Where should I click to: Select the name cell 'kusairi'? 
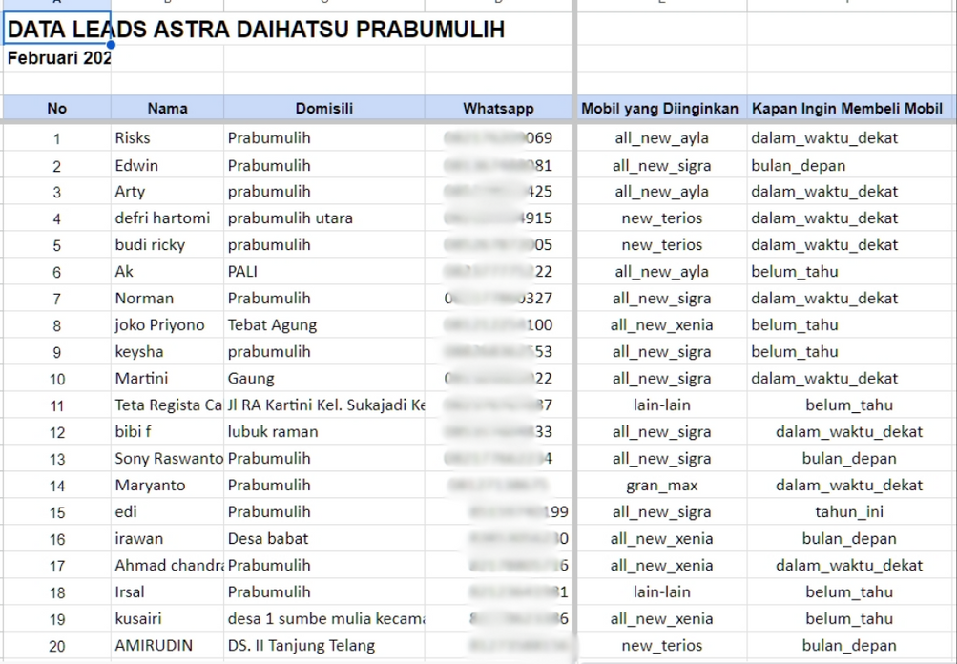[167, 619]
